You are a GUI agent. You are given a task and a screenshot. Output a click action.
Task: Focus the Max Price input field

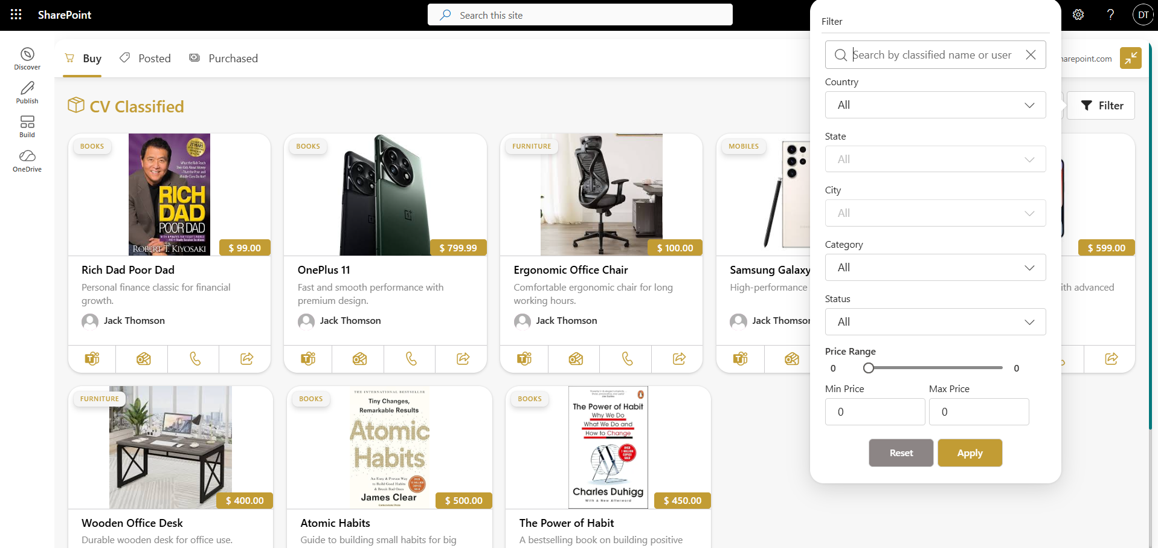979,412
